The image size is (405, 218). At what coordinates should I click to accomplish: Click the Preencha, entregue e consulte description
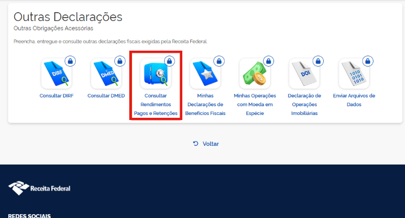[x=111, y=41]
